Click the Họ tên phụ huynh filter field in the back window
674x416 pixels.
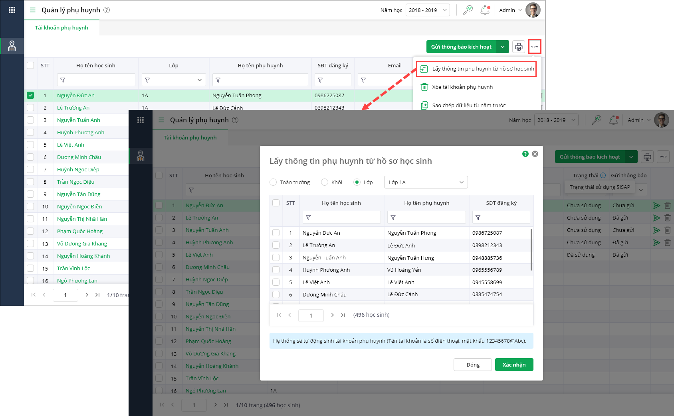pyautogui.click(x=260, y=80)
